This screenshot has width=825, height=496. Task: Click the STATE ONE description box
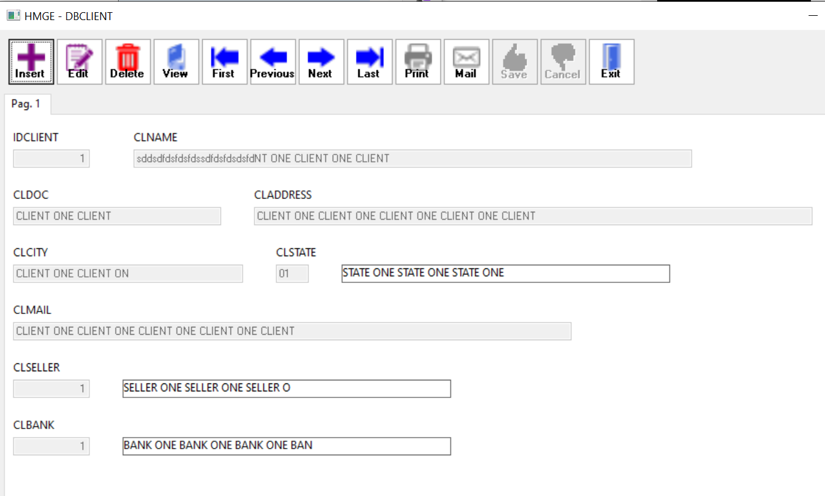[506, 274]
